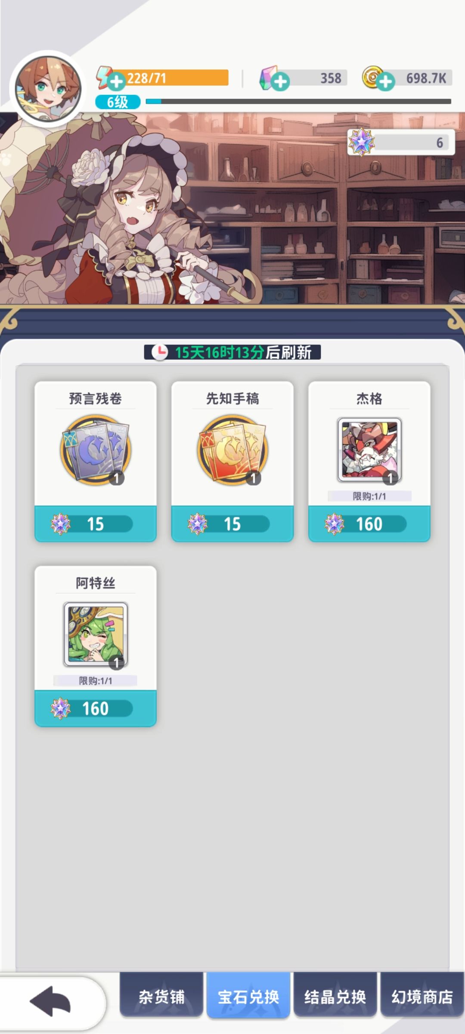Add gems using the crystal plus icon
The image size is (465, 1034).
click(x=280, y=81)
